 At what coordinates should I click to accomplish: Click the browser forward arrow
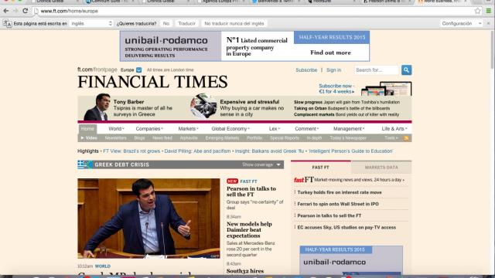[x=15, y=11]
